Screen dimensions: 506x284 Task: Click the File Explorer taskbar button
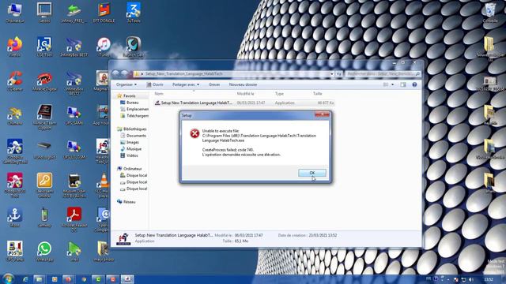click(x=39, y=279)
